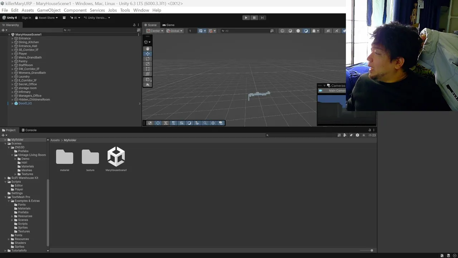This screenshot has width=458, height=258.
Task: Expand the Dining_Kitchen object
Action: [13, 42]
